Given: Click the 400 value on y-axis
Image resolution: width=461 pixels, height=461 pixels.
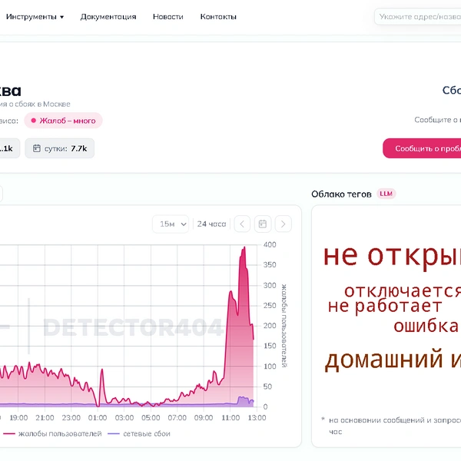Looking at the screenshot, I should click(x=270, y=244).
